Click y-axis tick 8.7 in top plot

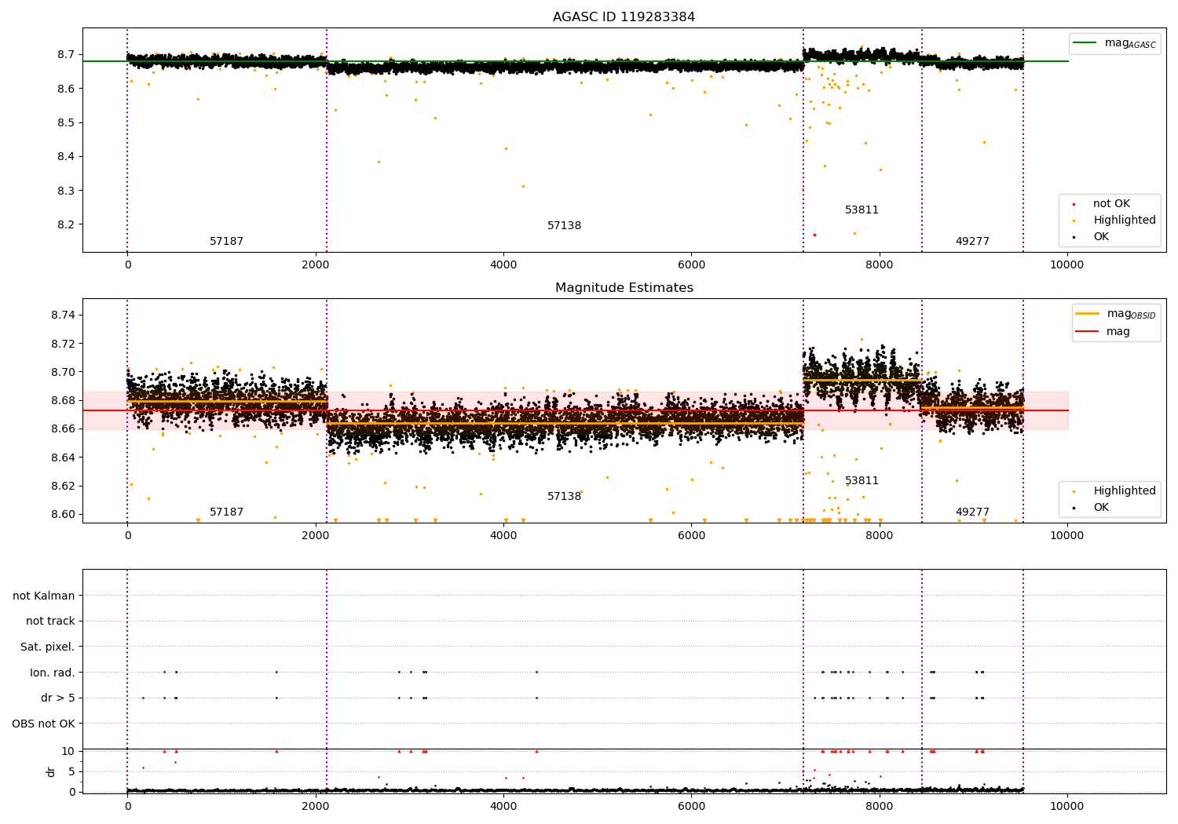(x=67, y=55)
